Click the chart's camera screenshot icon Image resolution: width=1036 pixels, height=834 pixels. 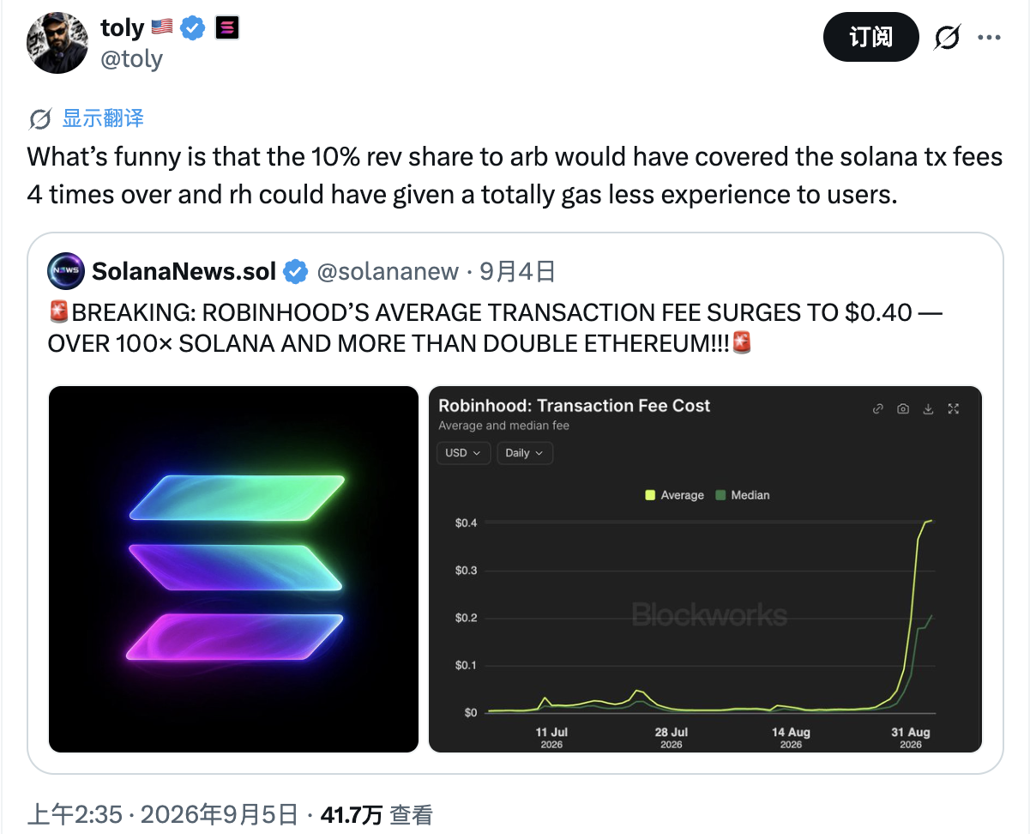point(903,409)
